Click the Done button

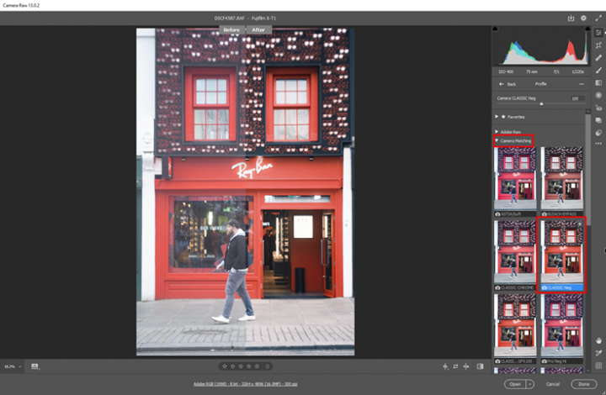(584, 384)
